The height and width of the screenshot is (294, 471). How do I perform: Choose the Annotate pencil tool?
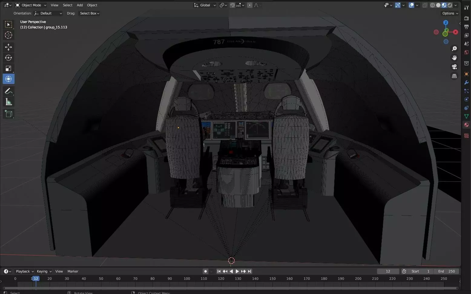click(8, 91)
